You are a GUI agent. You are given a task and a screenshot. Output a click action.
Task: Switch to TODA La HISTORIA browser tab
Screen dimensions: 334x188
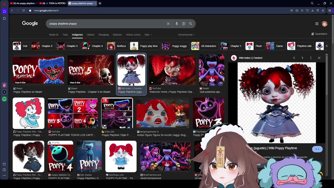53,3
